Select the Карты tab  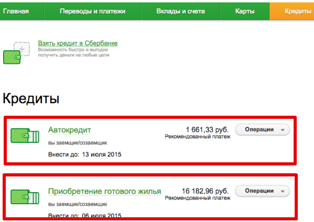pos(245,11)
